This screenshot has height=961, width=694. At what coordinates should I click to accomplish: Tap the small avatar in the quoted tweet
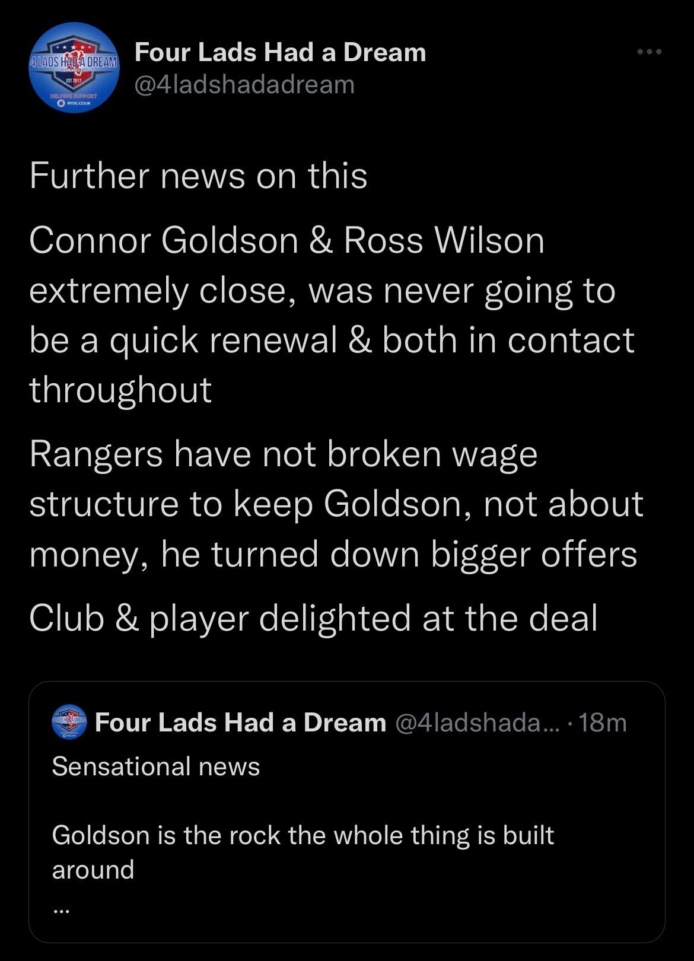(69, 722)
